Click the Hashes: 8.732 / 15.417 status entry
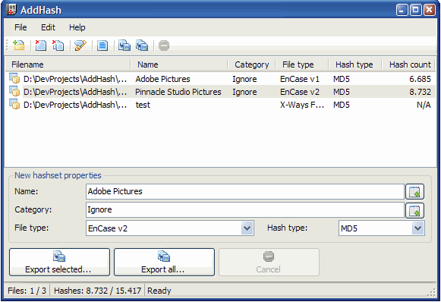The width and height of the screenshot is (441, 302). coord(97,291)
